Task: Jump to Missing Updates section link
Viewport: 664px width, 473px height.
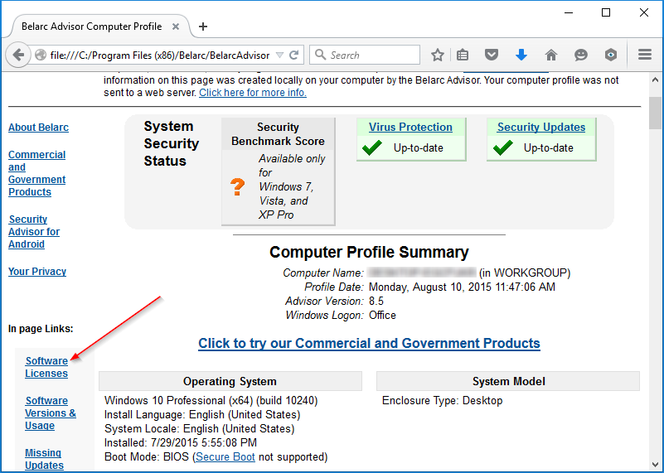Action: pyautogui.click(x=44, y=459)
